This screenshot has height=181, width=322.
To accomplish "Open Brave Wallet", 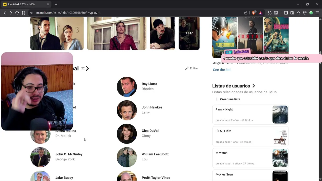I will pos(292,13).
